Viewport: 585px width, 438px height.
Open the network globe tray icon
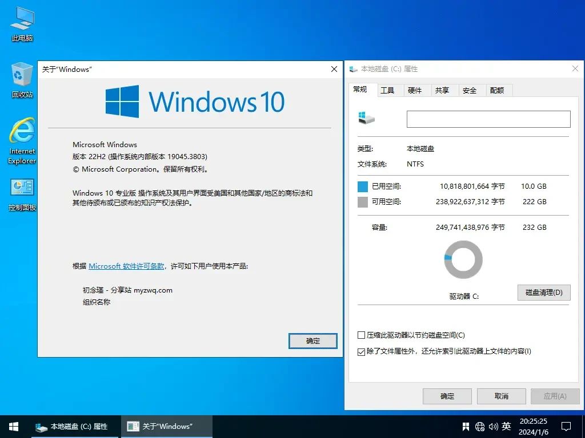[480, 427]
